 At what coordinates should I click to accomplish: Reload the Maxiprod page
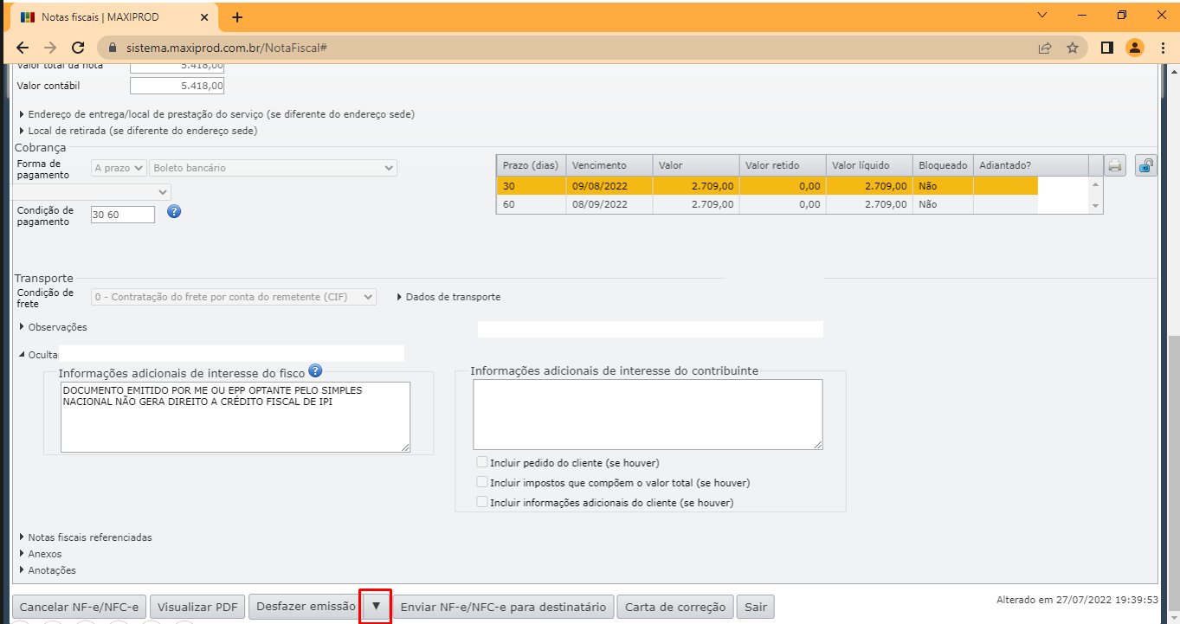[78, 48]
